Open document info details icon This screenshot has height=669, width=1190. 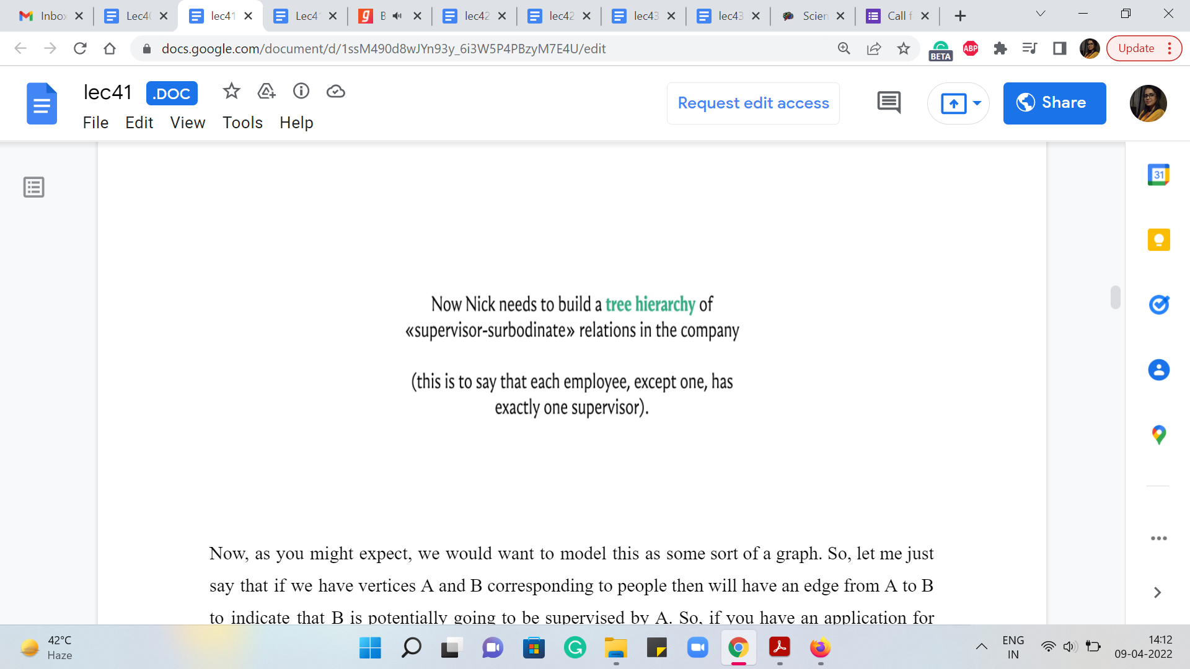pos(301,92)
